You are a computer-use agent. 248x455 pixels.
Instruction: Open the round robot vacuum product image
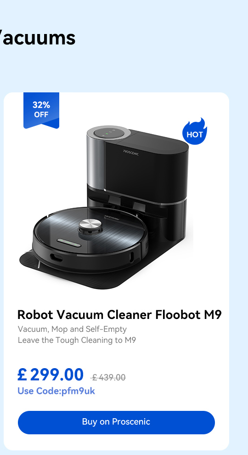tap(90, 239)
